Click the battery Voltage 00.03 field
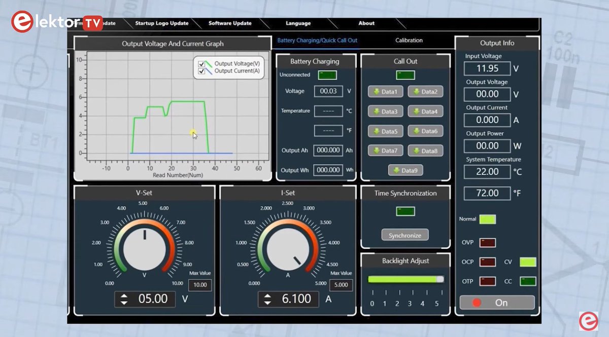The height and width of the screenshot is (337, 609). (328, 91)
